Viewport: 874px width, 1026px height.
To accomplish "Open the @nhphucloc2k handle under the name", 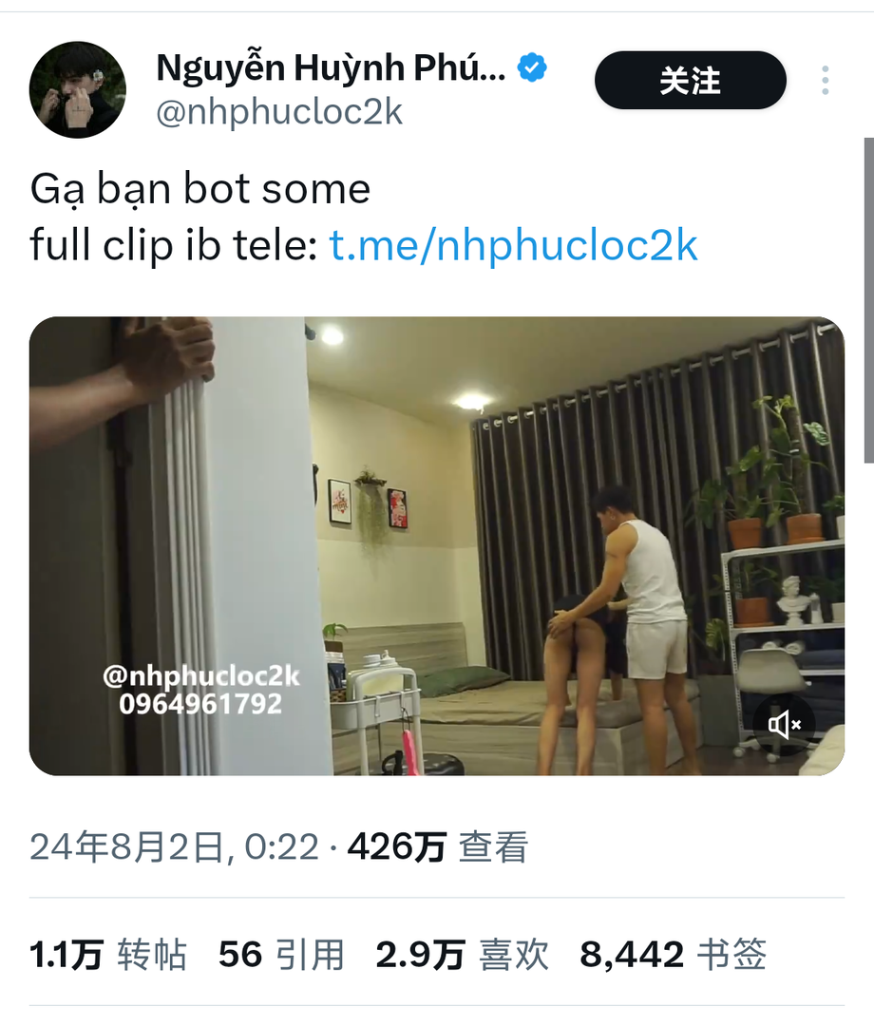I will click(279, 112).
